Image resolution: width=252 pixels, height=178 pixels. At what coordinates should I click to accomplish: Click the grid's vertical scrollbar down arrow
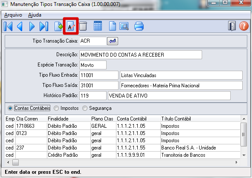tap(244, 155)
